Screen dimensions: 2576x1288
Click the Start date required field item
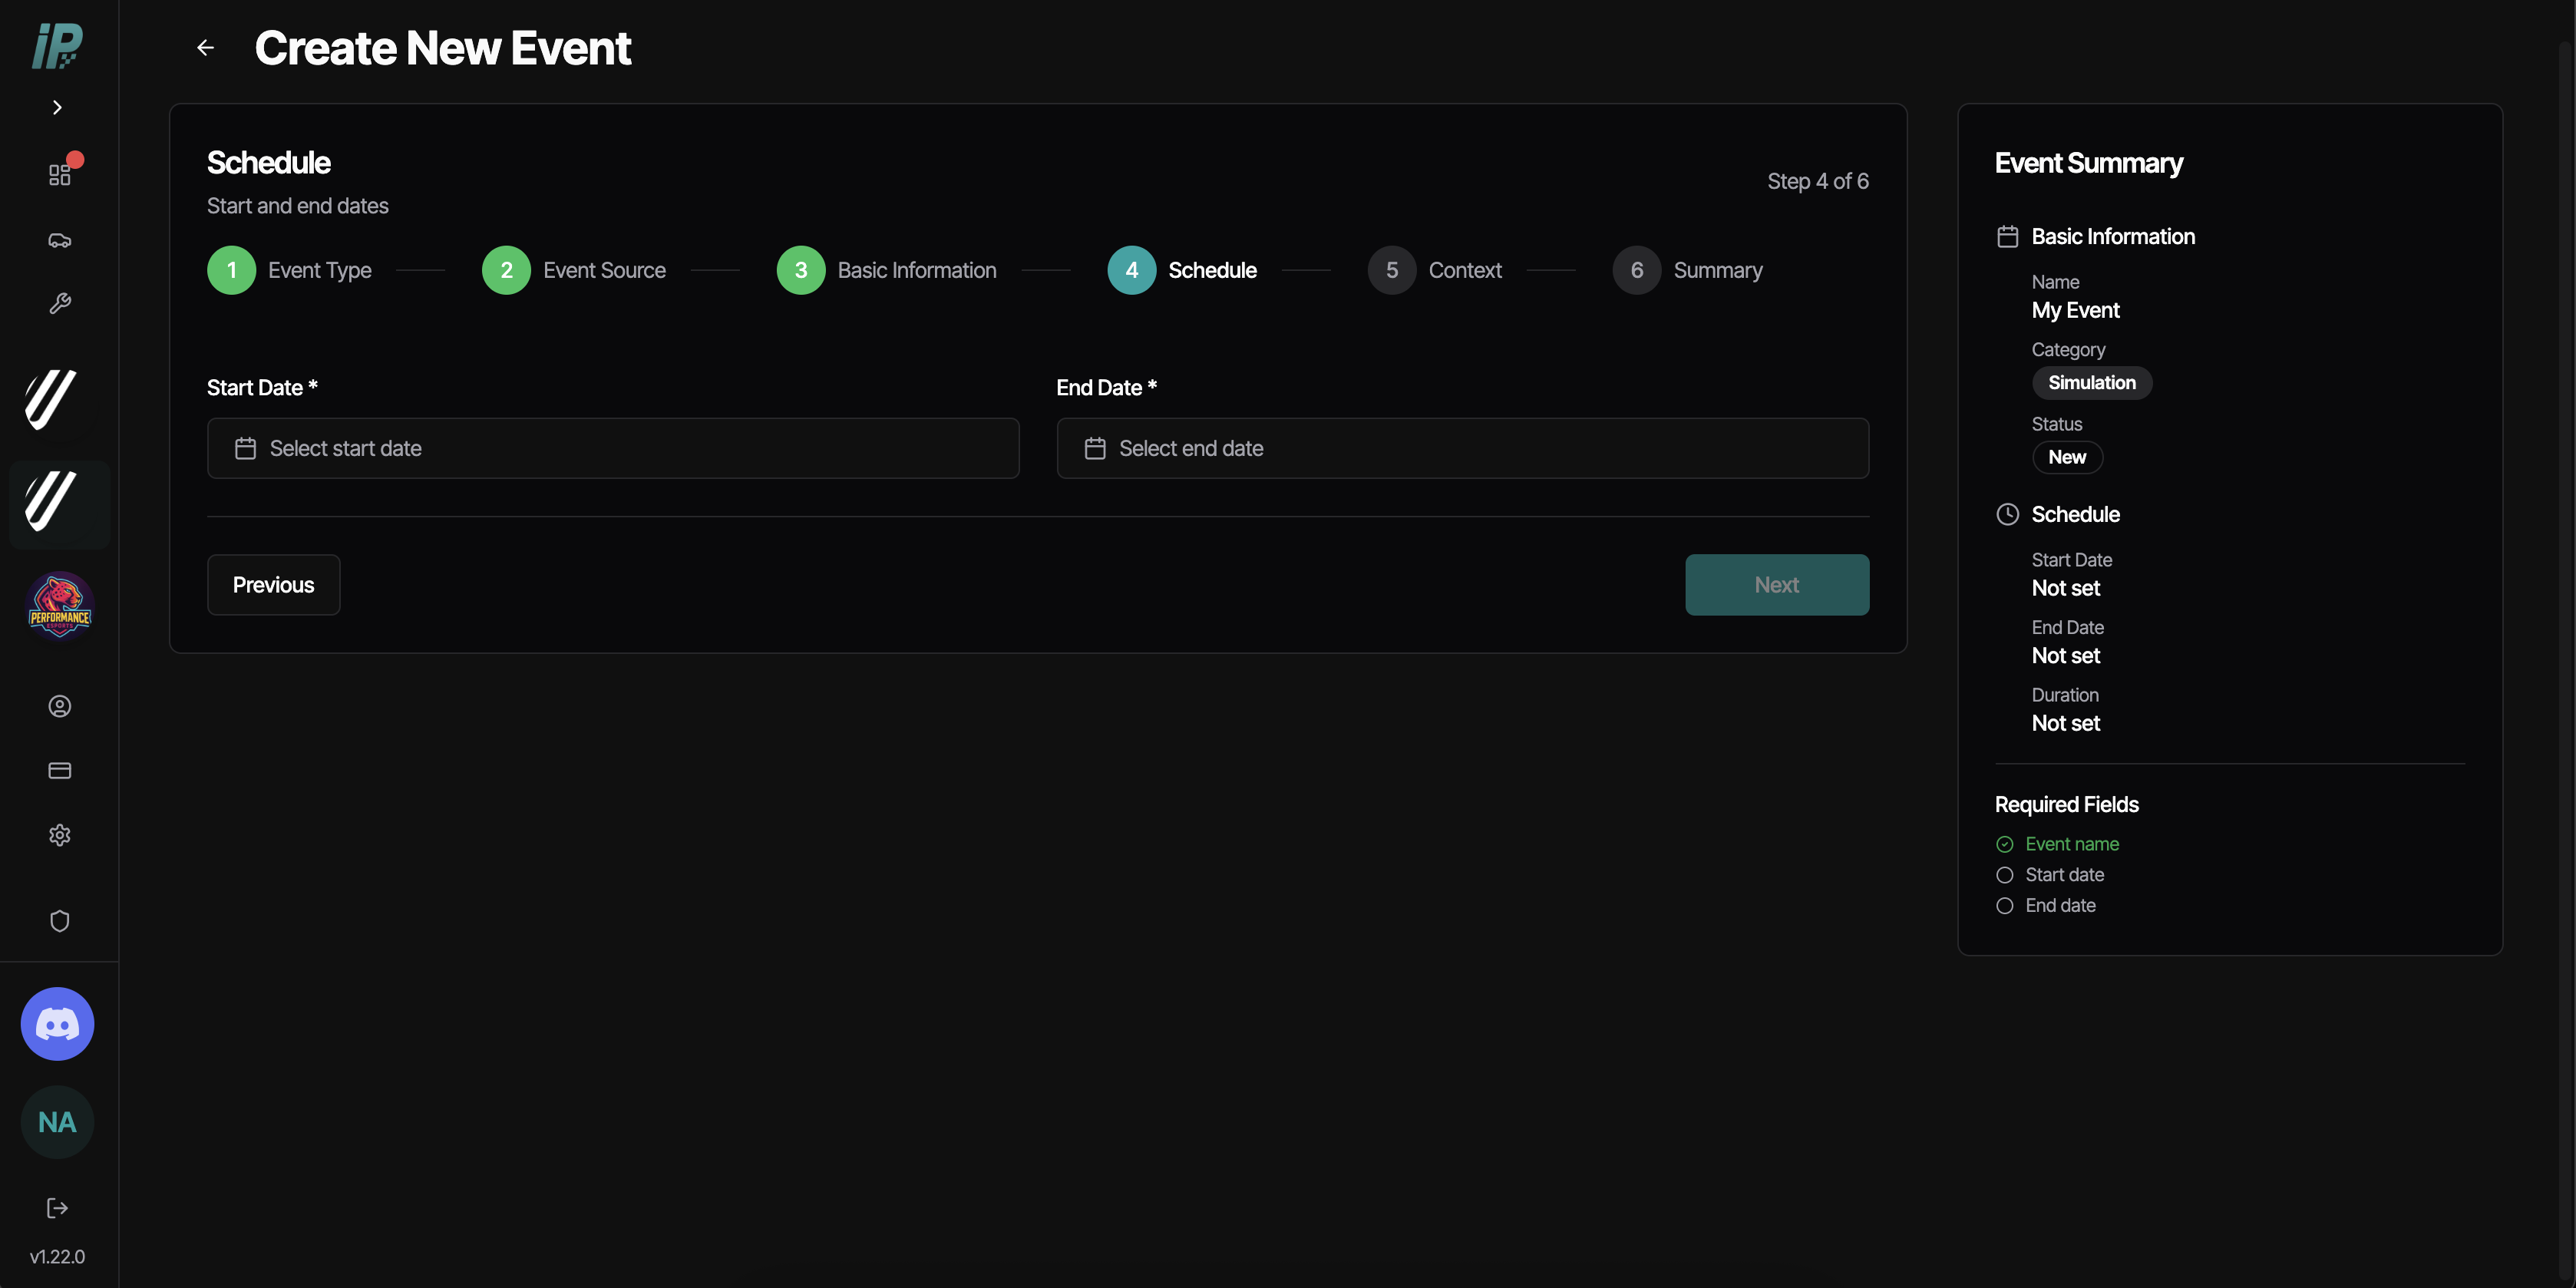[2050, 875]
